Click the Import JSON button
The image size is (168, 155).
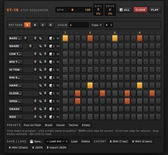point(56,148)
